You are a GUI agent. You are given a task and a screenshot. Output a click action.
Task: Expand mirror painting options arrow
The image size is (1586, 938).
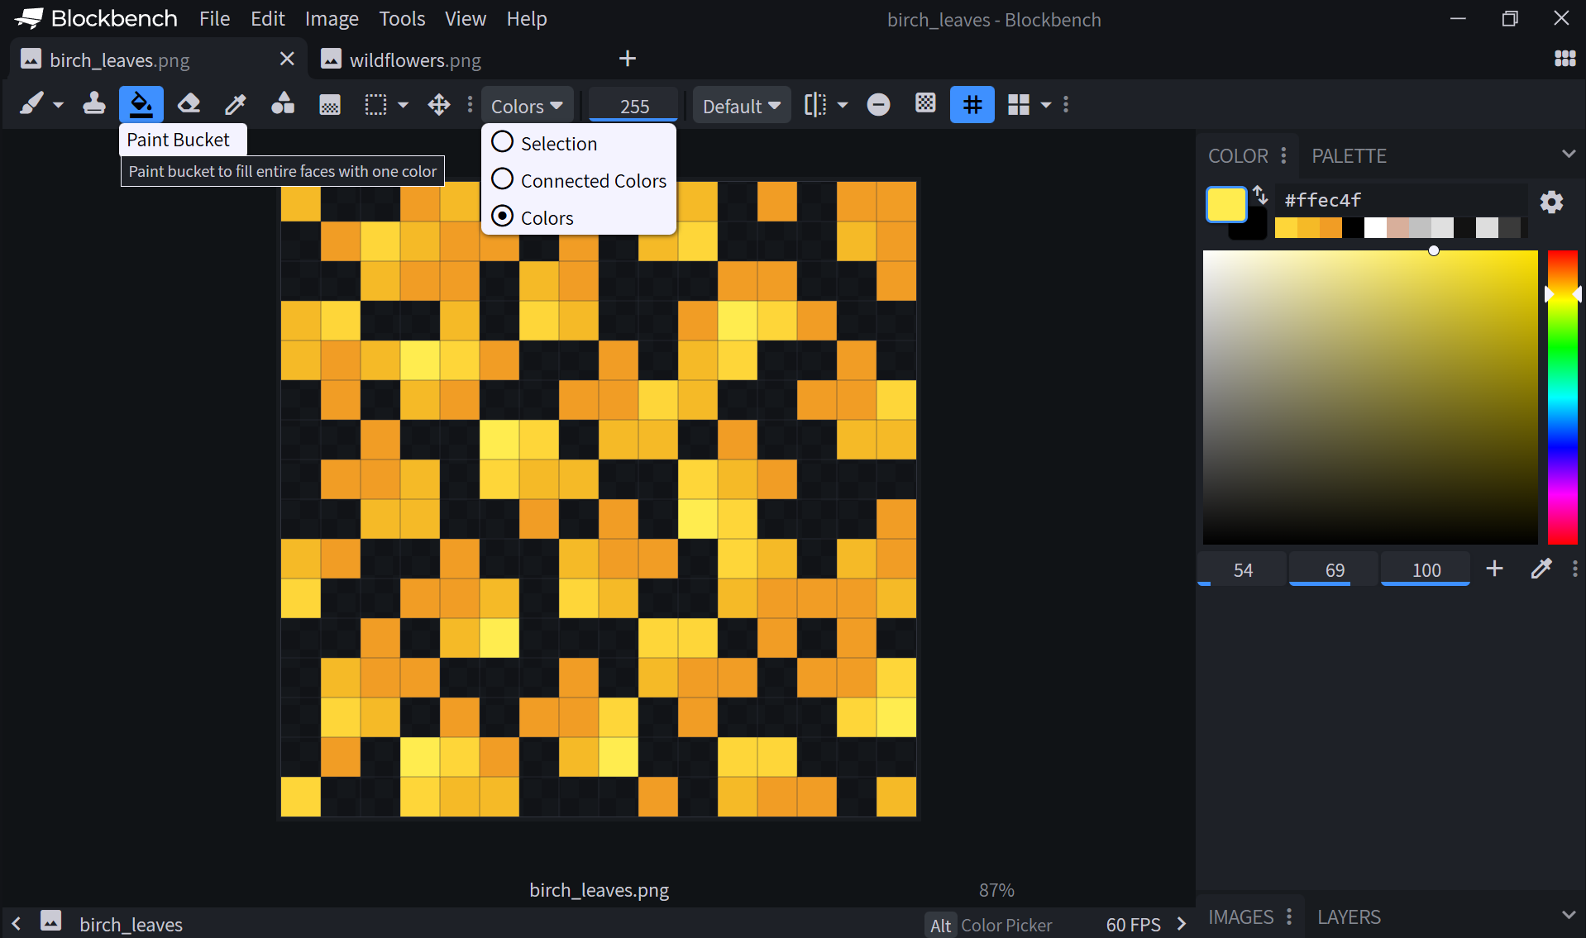pos(843,105)
